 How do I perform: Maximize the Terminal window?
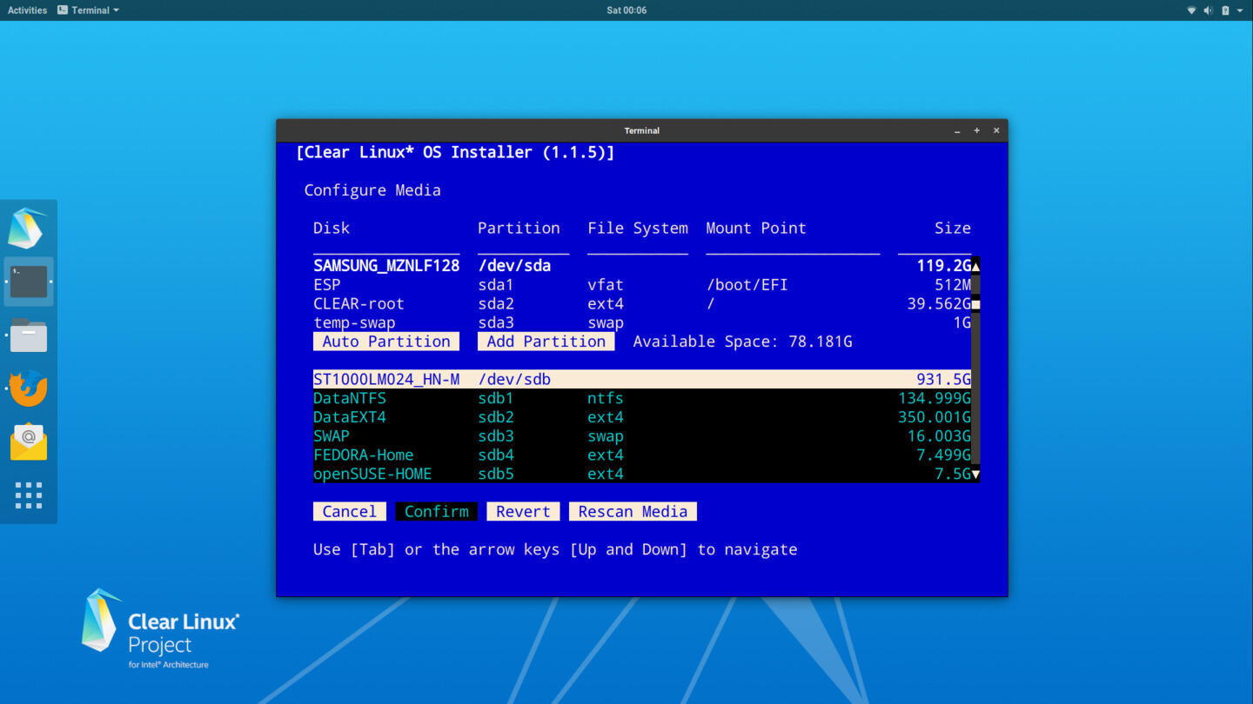click(x=976, y=130)
